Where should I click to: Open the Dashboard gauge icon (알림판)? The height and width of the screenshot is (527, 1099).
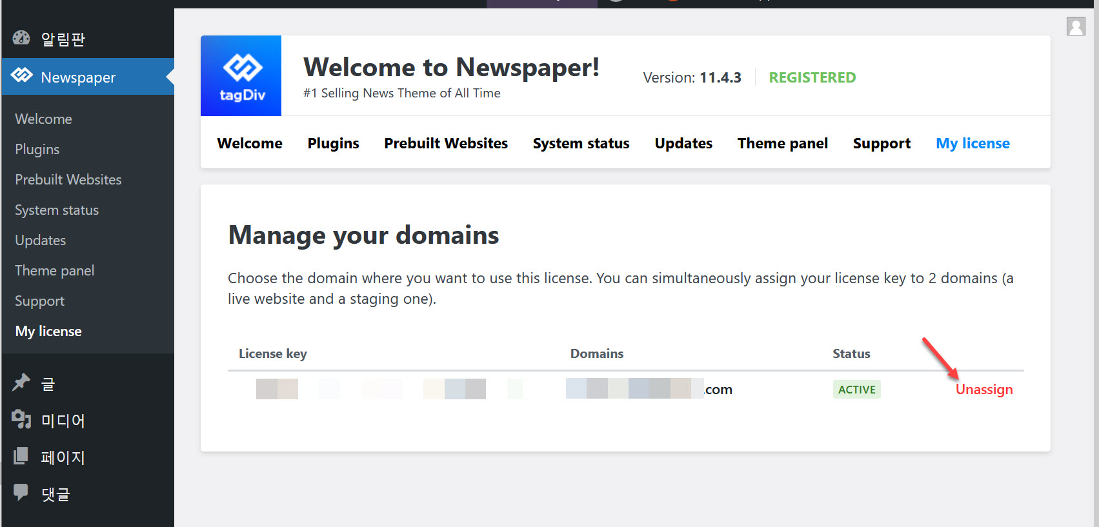tap(21, 38)
